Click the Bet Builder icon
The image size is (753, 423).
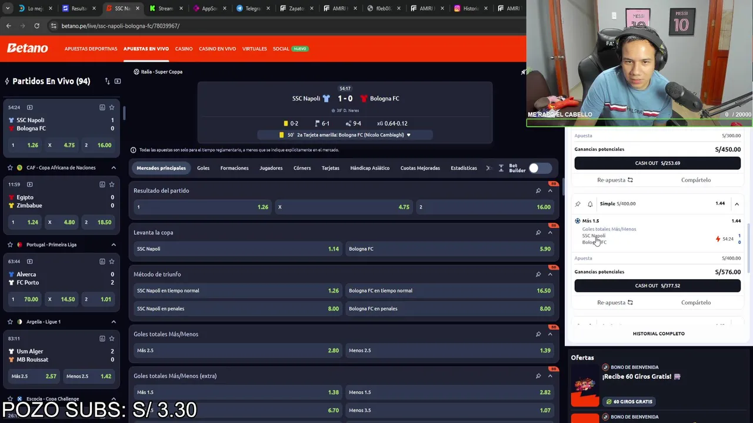tap(501, 168)
